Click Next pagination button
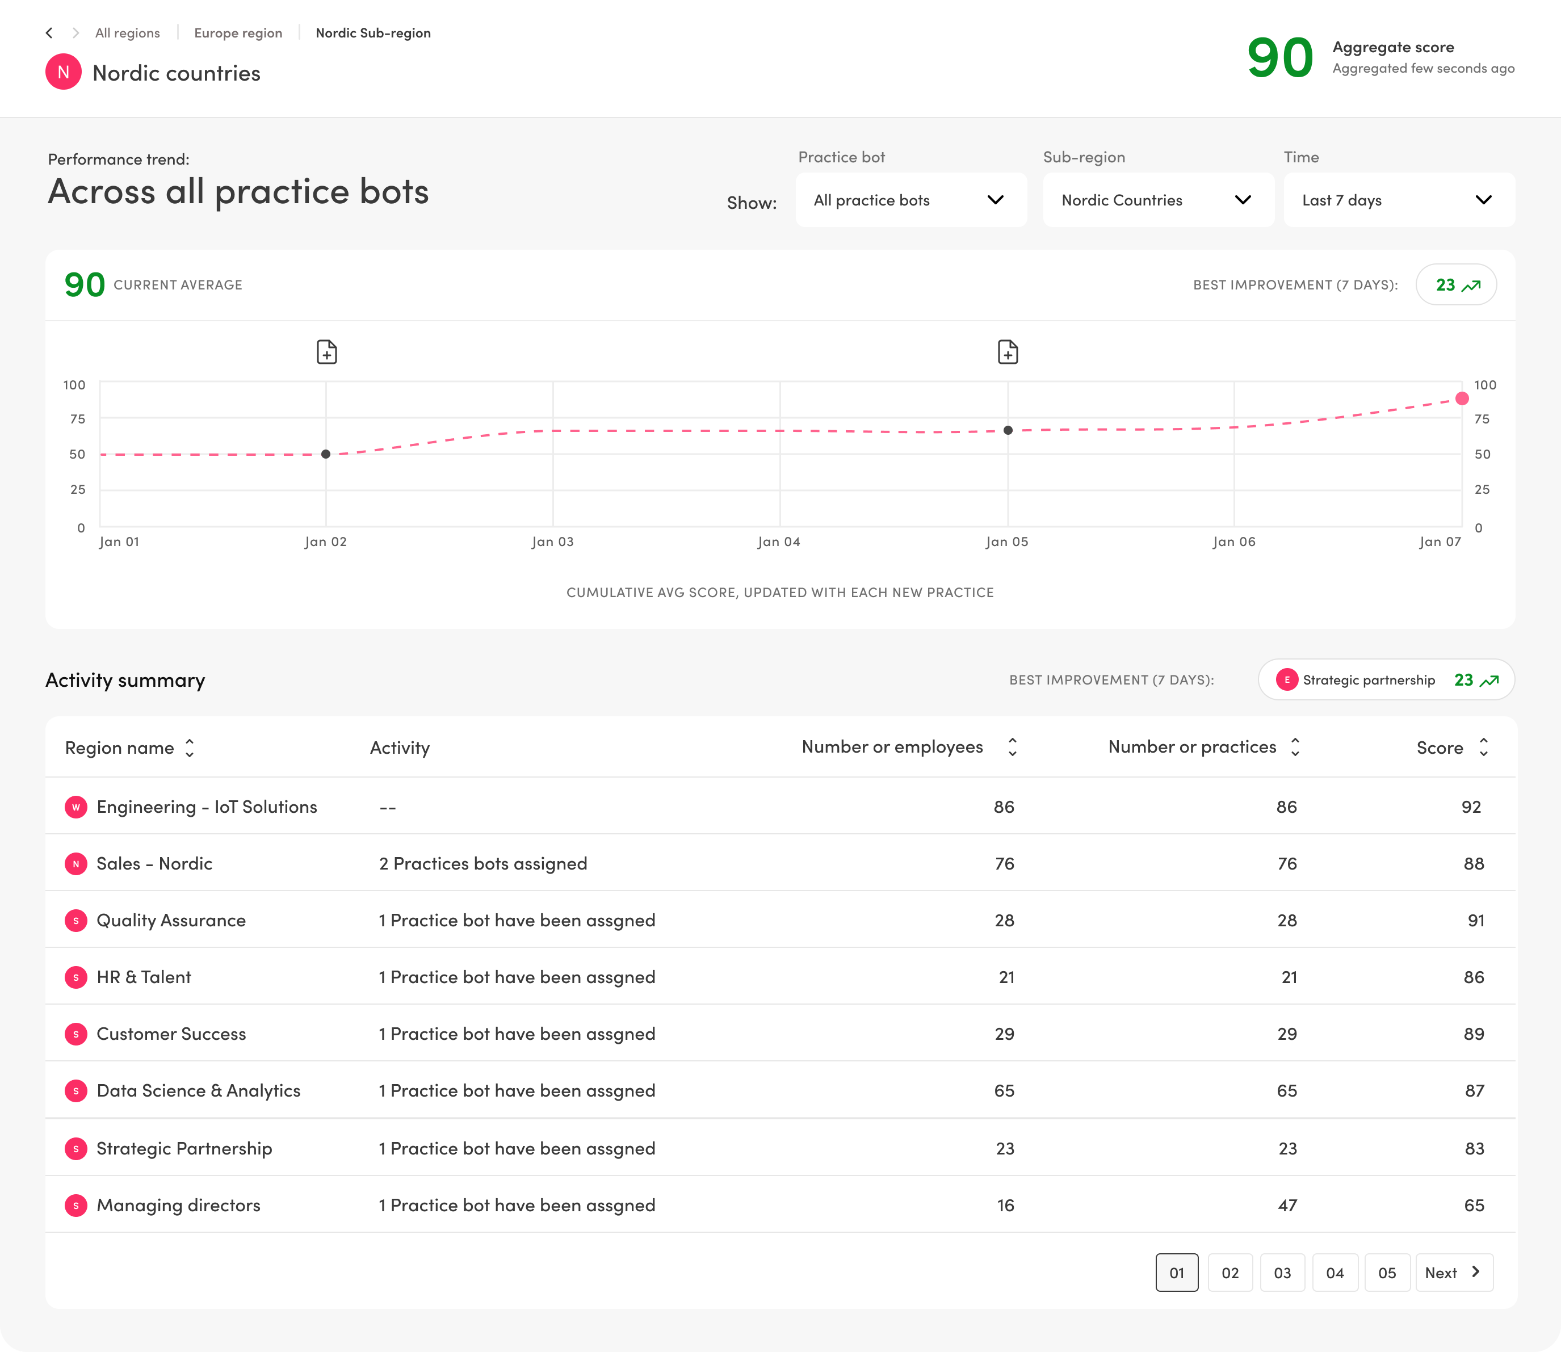Viewport: 1561px width, 1352px height. click(x=1453, y=1273)
